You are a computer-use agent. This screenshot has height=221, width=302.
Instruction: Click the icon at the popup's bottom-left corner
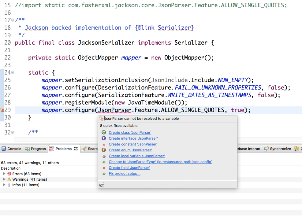(102, 185)
